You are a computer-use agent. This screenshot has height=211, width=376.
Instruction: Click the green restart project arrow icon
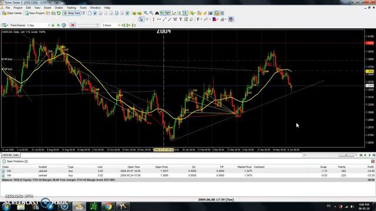[59, 13]
